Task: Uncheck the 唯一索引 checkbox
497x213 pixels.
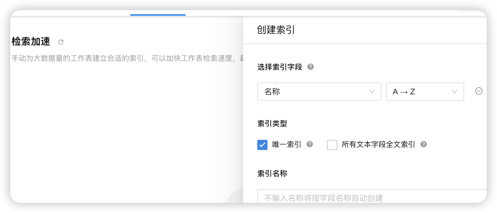Action: point(262,145)
